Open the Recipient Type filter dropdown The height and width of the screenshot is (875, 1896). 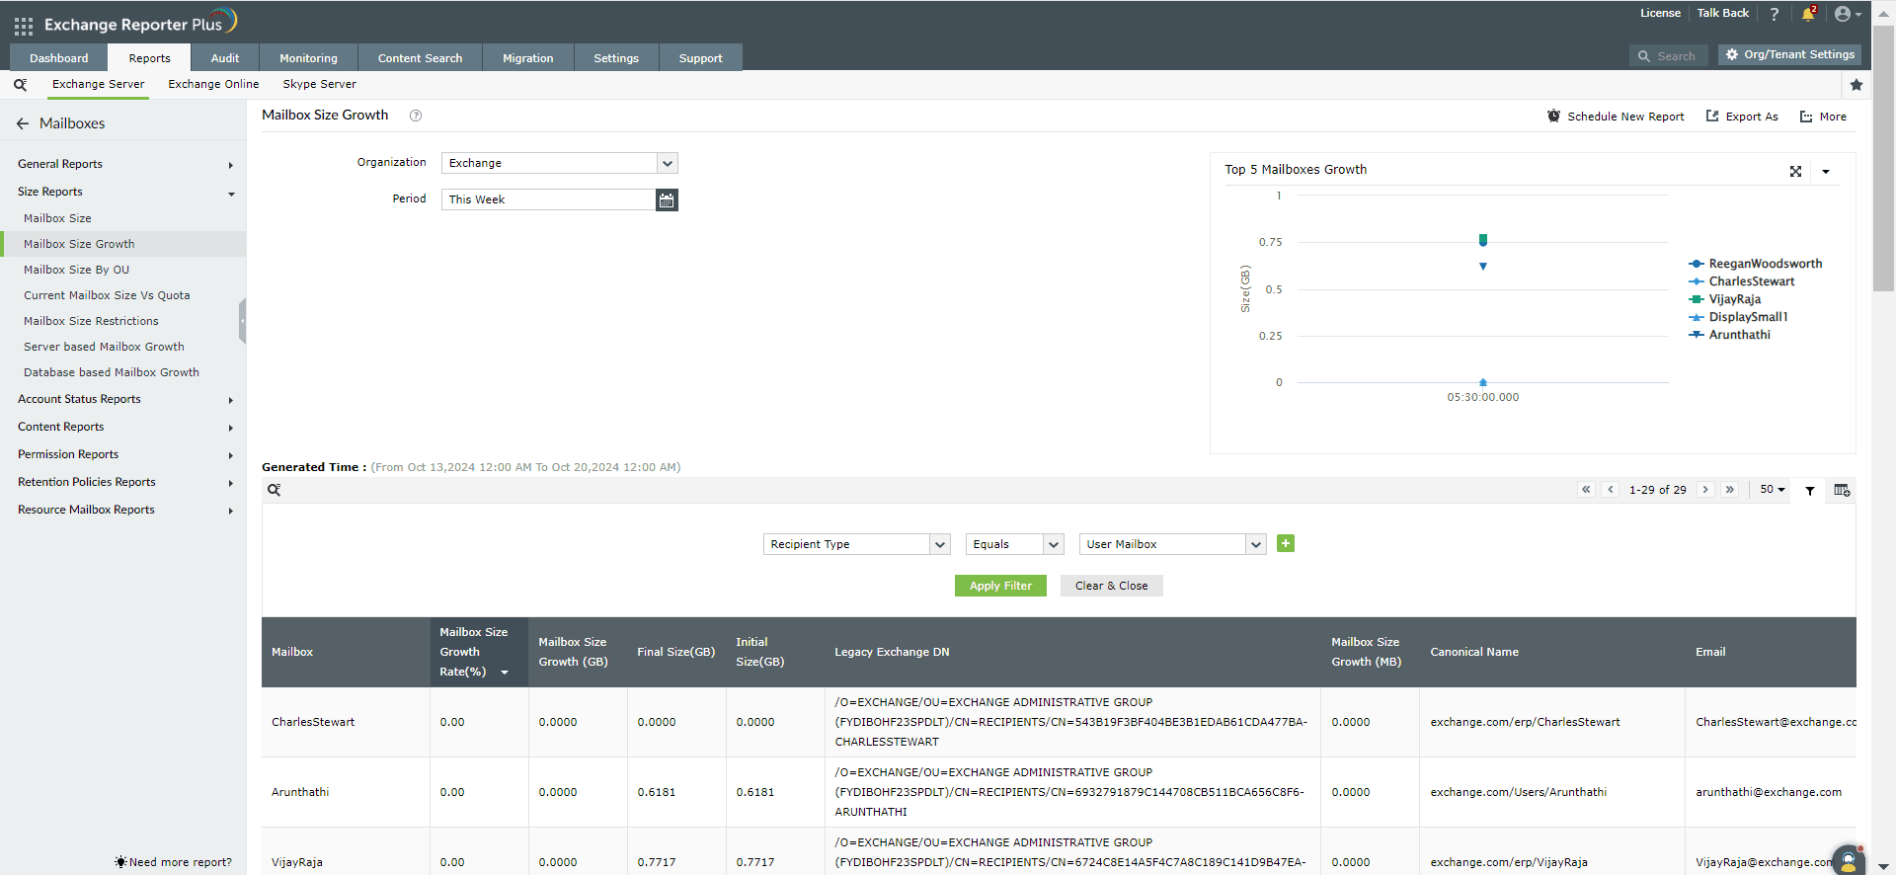point(856,544)
